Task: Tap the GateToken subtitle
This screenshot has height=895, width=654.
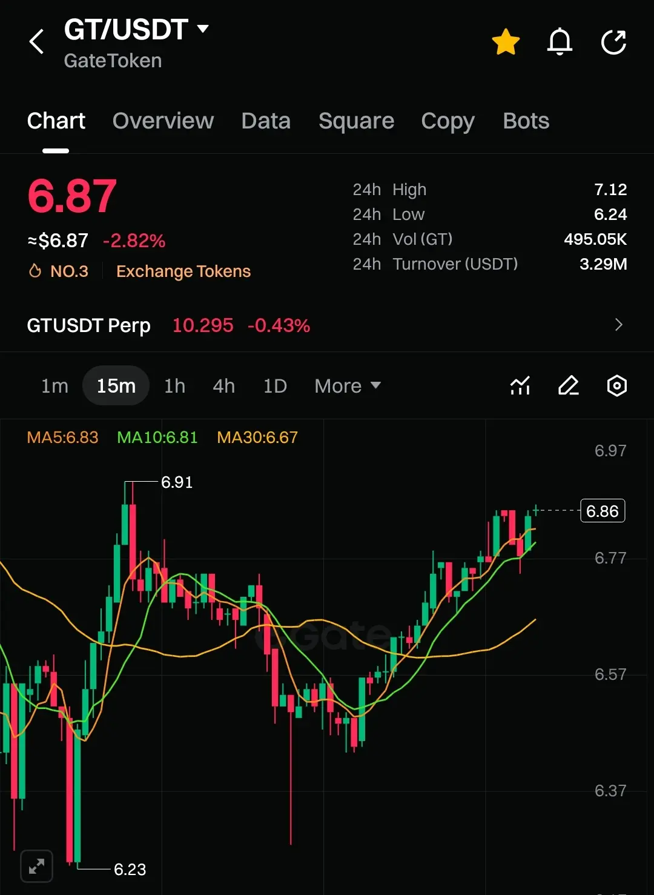Action: [113, 61]
